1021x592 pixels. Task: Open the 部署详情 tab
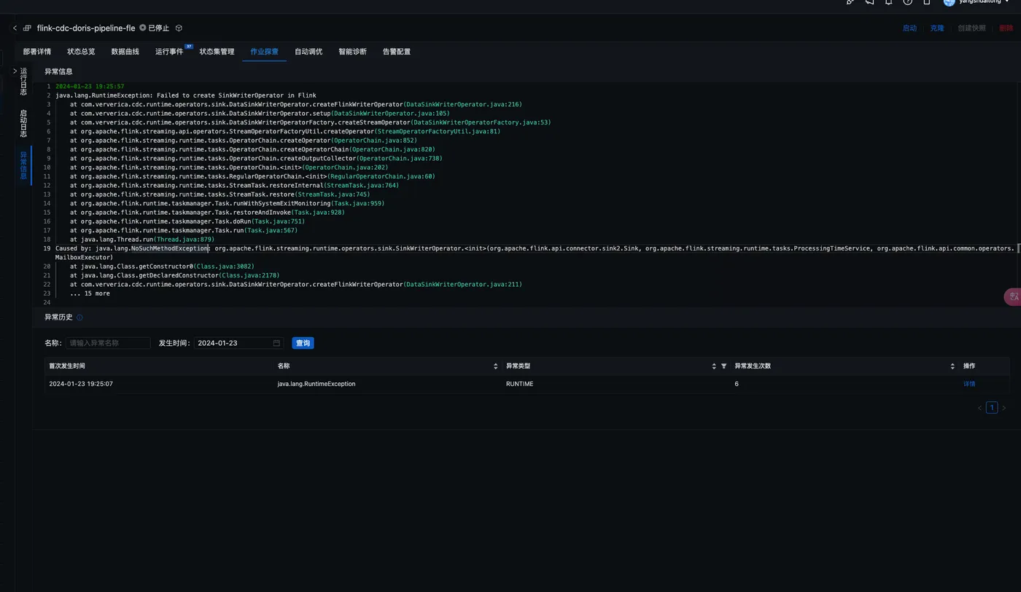point(37,52)
